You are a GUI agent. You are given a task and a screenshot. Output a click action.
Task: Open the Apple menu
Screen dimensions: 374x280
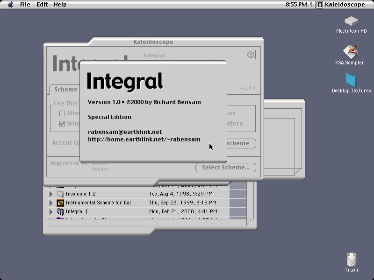click(x=10, y=5)
